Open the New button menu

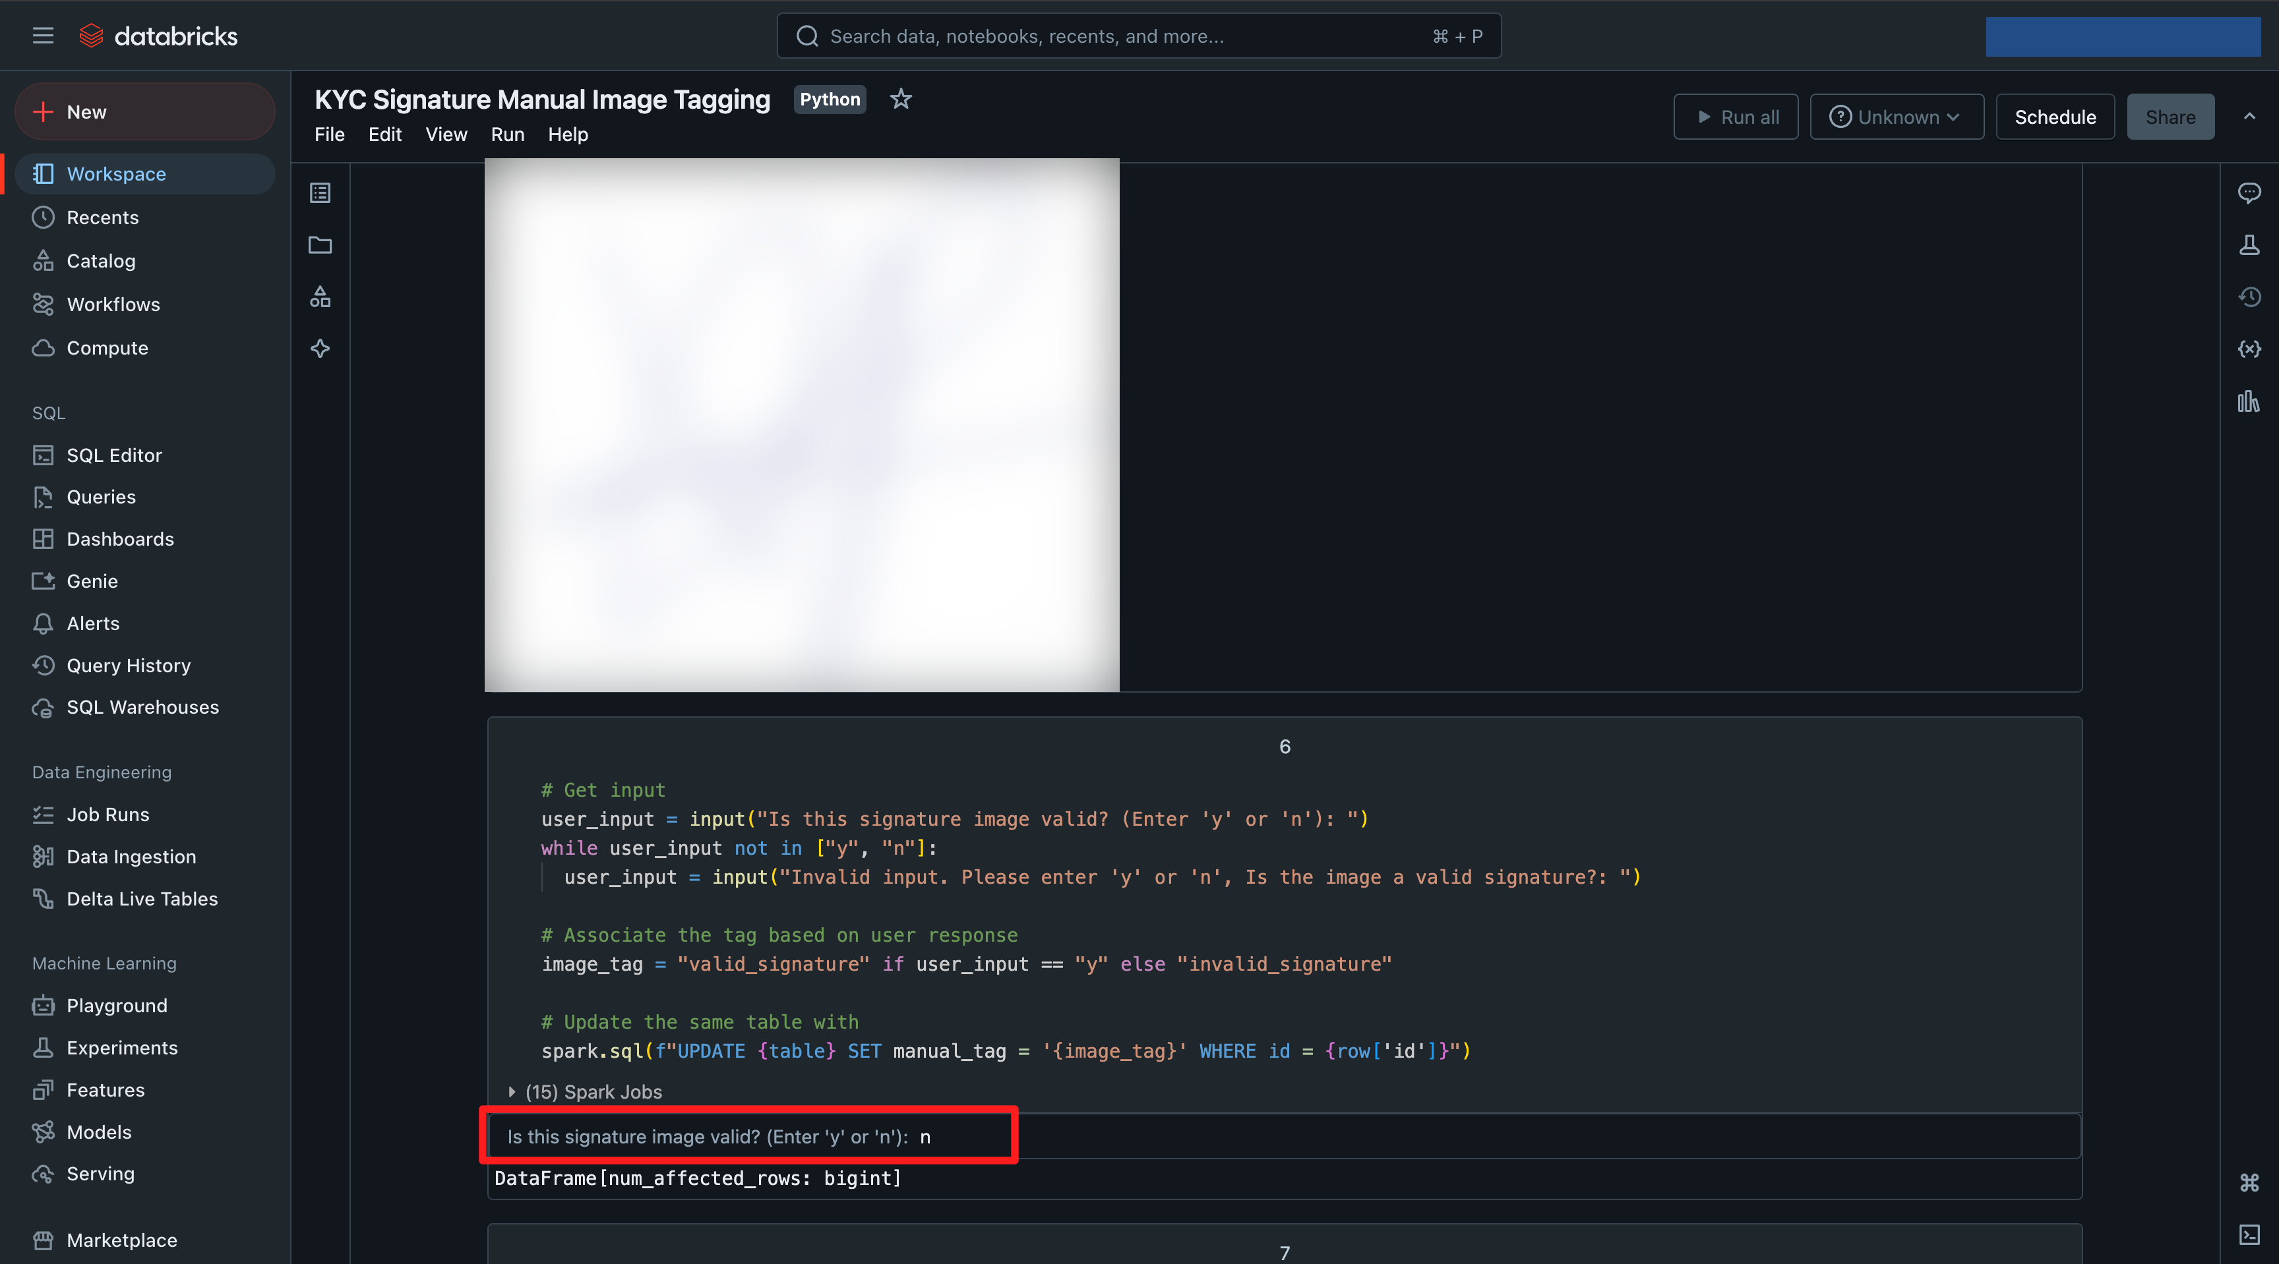(x=144, y=111)
